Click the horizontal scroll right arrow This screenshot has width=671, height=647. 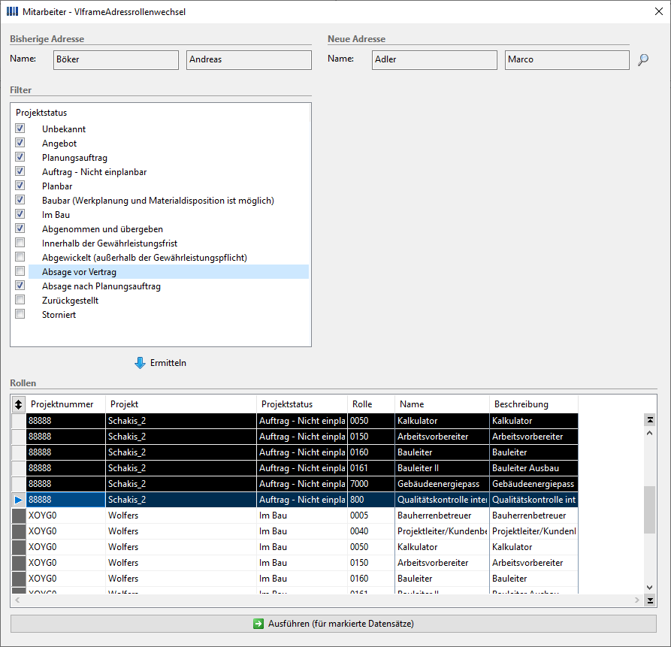(x=636, y=600)
